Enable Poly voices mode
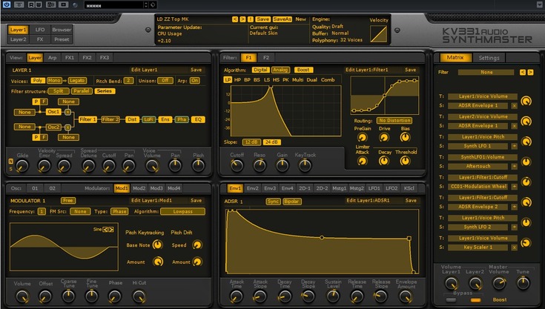Viewport: 545px width, 309px height. [38, 81]
